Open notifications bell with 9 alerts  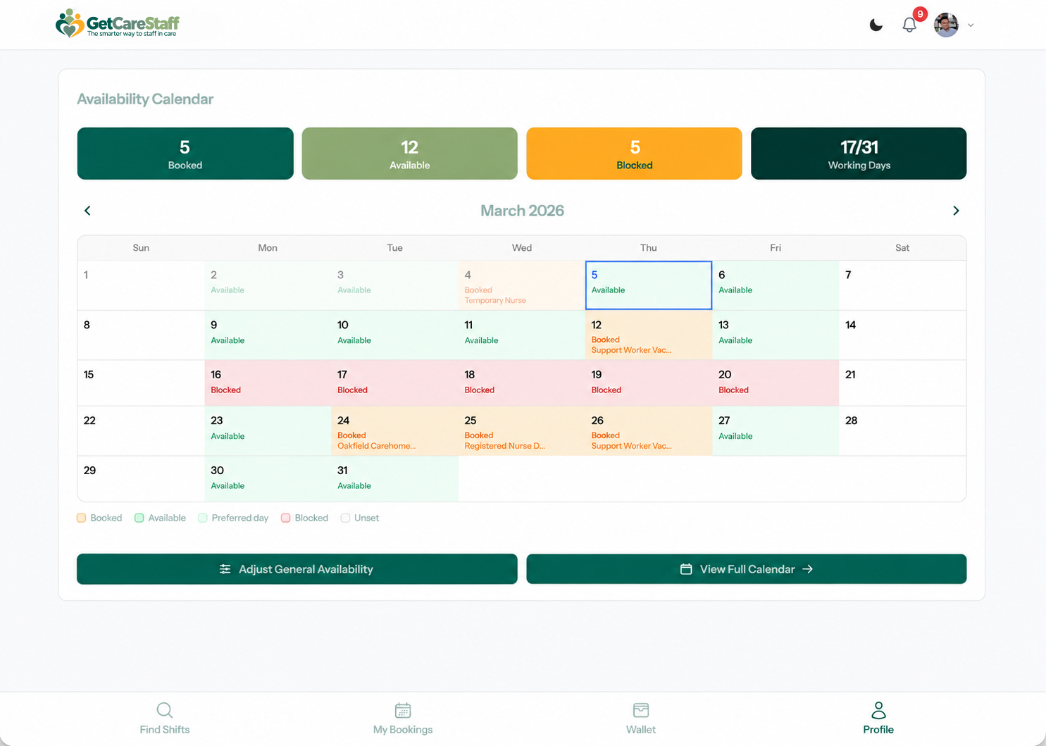pos(909,25)
